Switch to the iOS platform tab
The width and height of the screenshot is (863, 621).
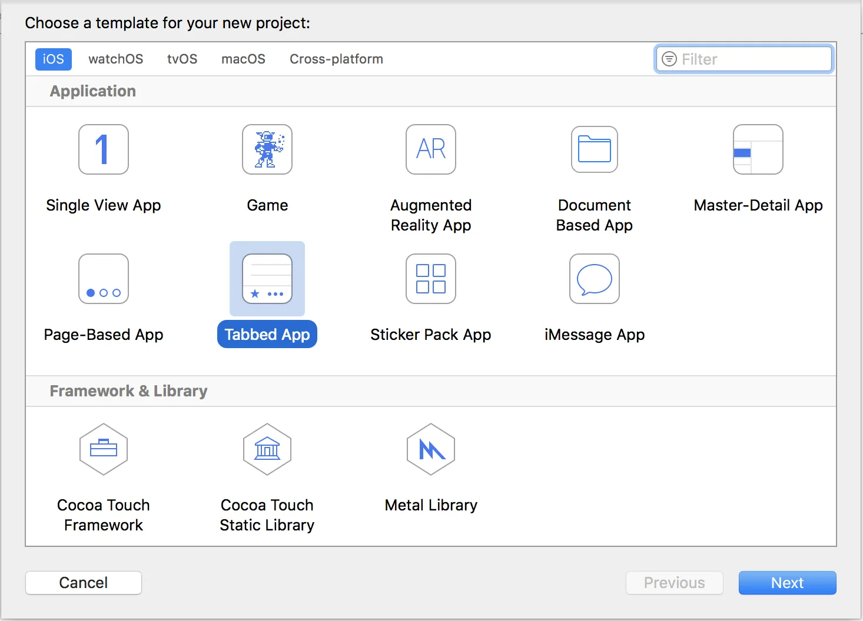54,59
